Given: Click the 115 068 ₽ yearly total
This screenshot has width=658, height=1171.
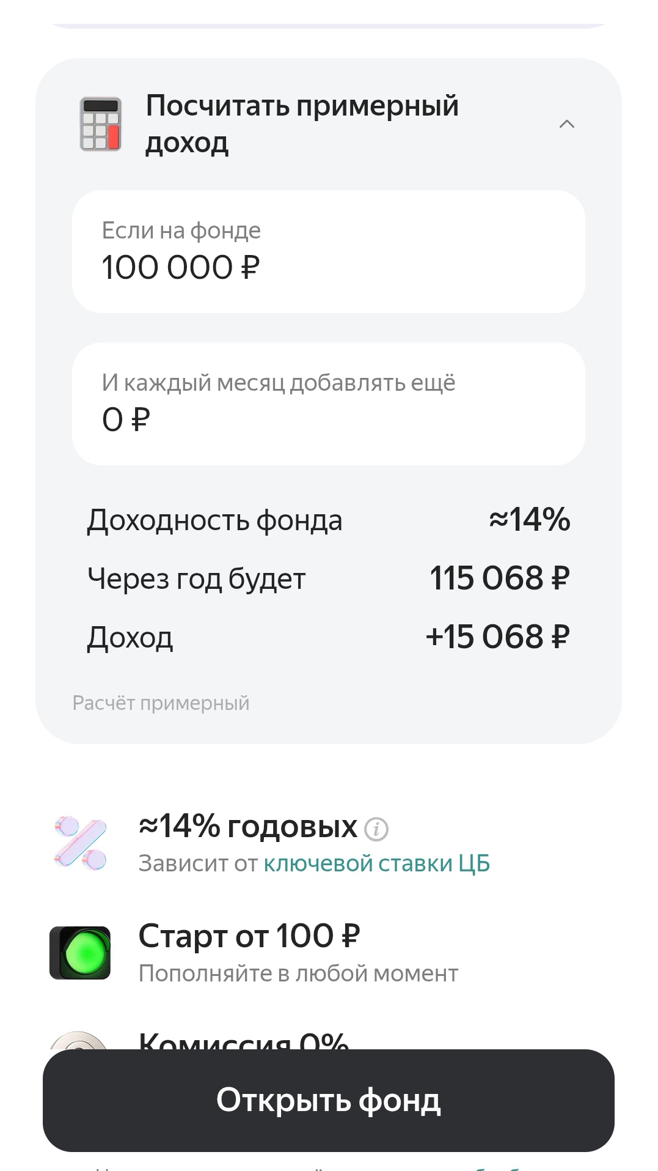Looking at the screenshot, I should pos(499,578).
